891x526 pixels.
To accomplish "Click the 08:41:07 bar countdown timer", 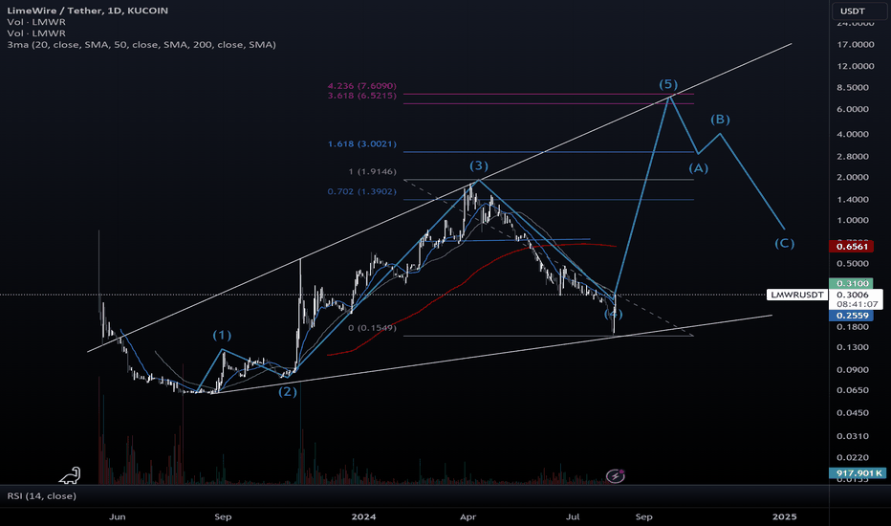I will coord(857,304).
